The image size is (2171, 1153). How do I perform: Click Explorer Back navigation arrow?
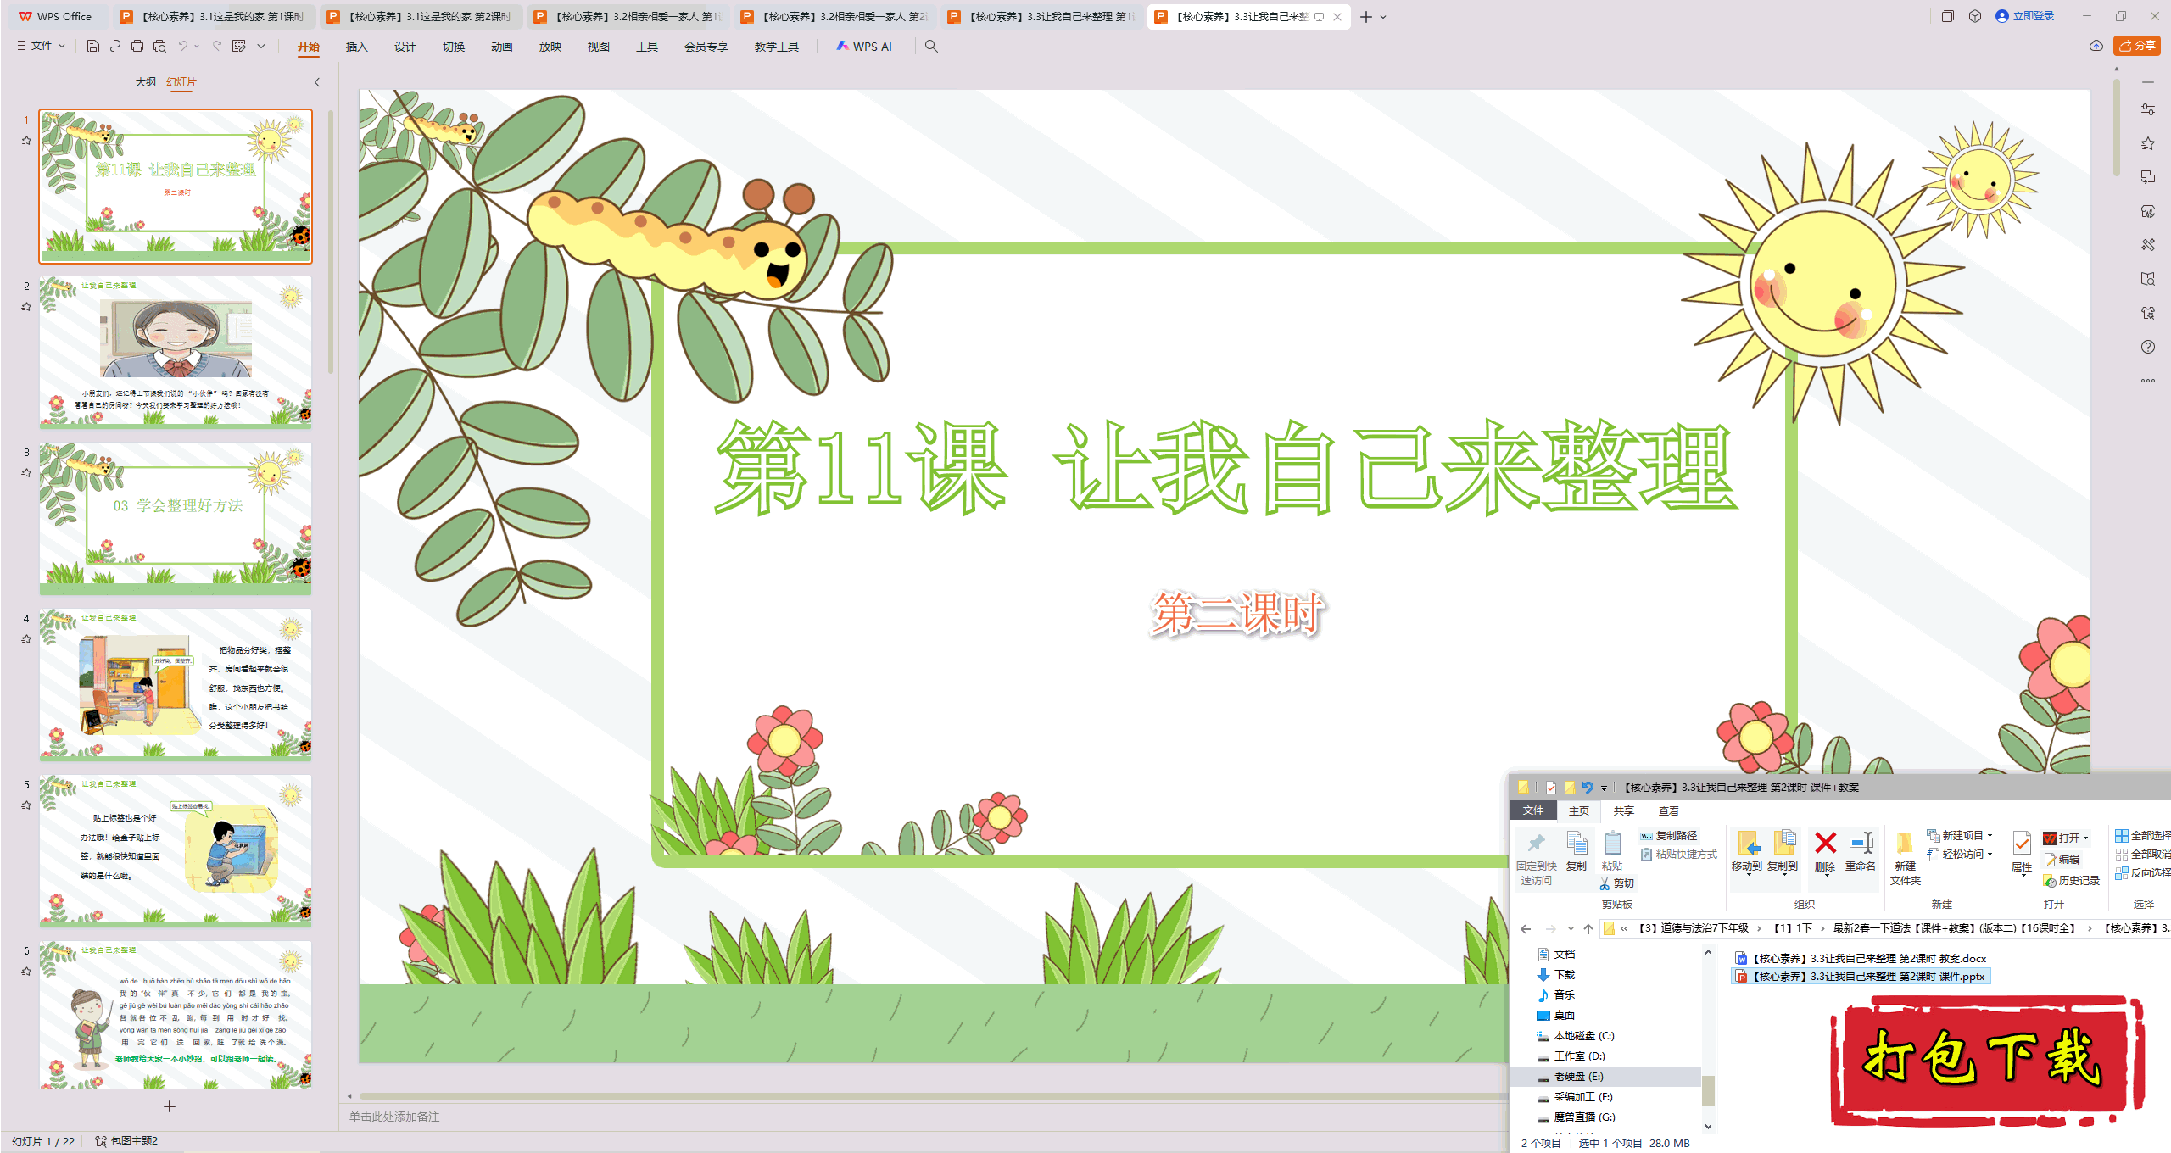(1526, 928)
